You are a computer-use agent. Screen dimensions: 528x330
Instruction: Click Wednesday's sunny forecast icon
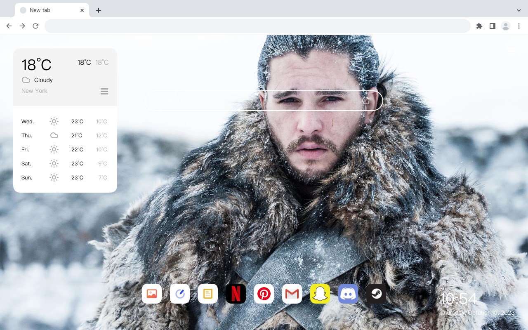(x=54, y=121)
